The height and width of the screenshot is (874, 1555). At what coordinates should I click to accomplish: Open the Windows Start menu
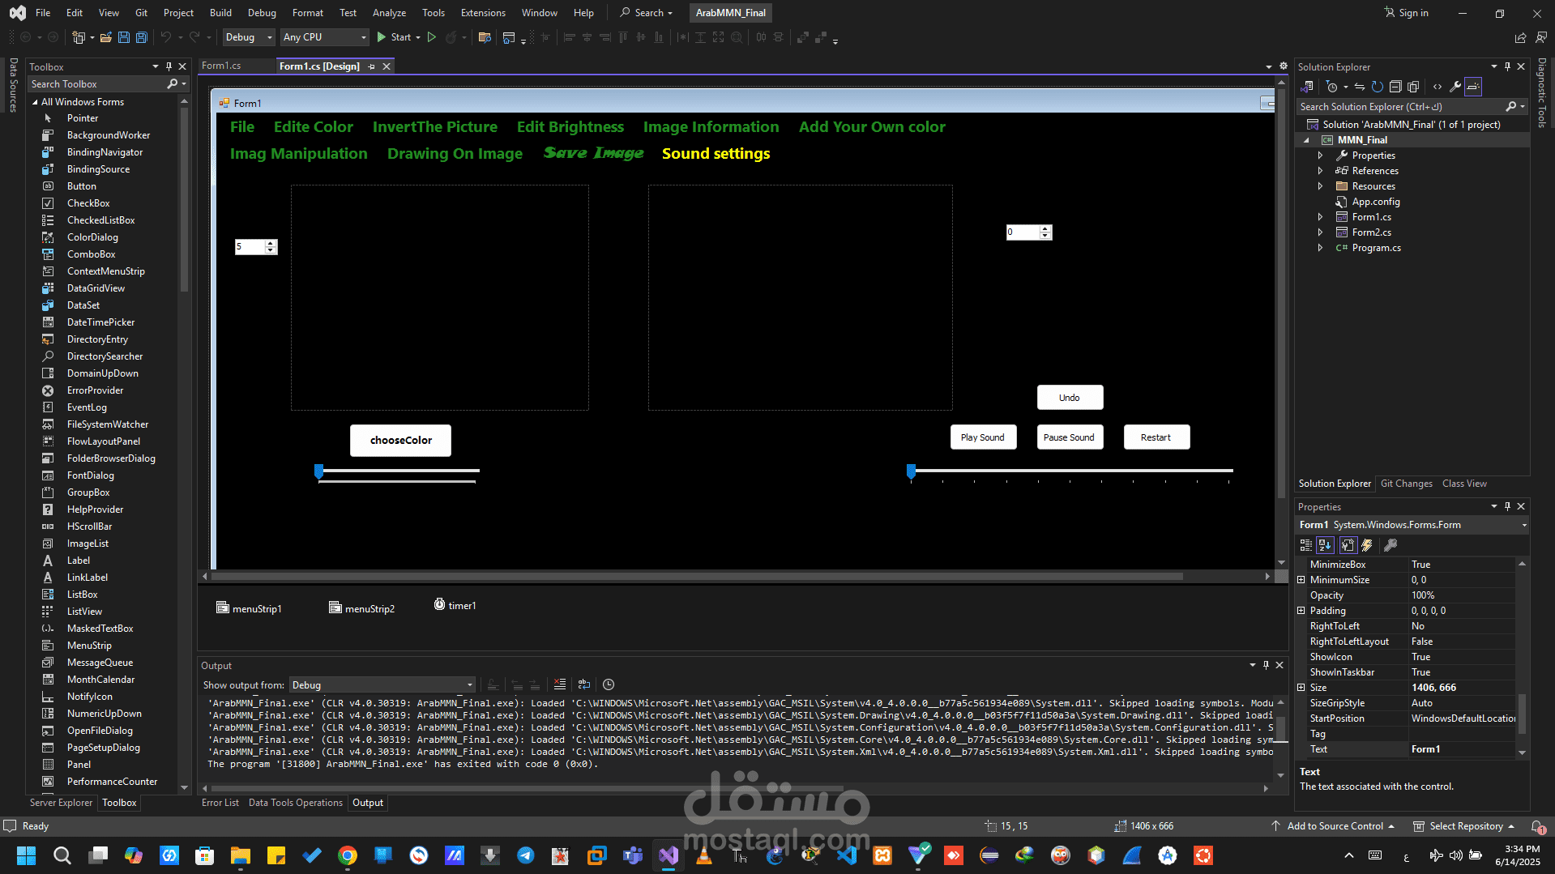click(x=27, y=855)
